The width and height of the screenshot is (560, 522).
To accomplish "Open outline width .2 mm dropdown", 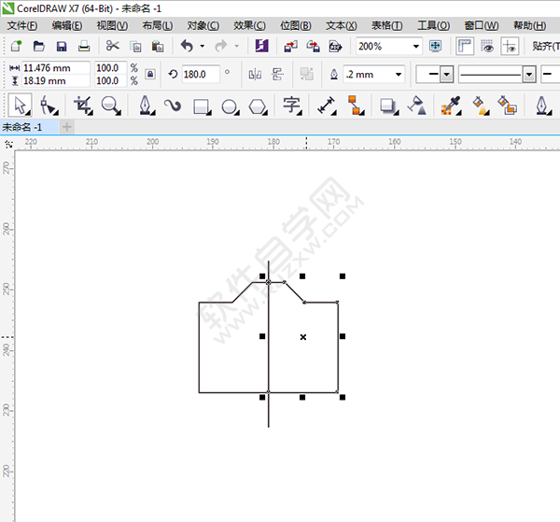I will (x=399, y=75).
